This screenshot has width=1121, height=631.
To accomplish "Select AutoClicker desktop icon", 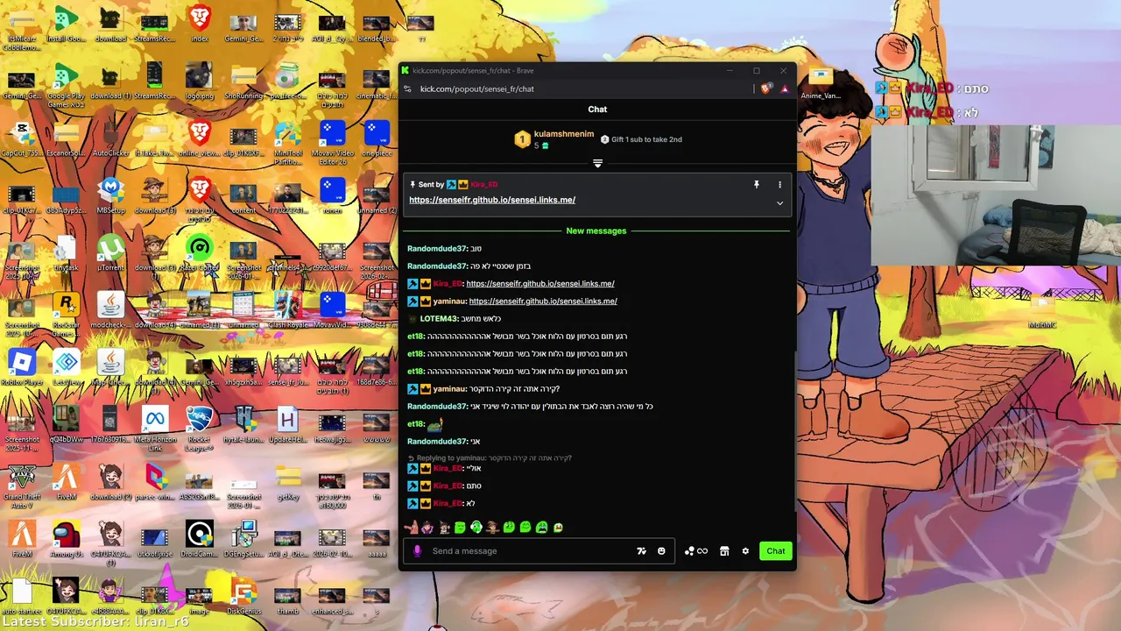I will pyautogui.click(x=110, y=138).
